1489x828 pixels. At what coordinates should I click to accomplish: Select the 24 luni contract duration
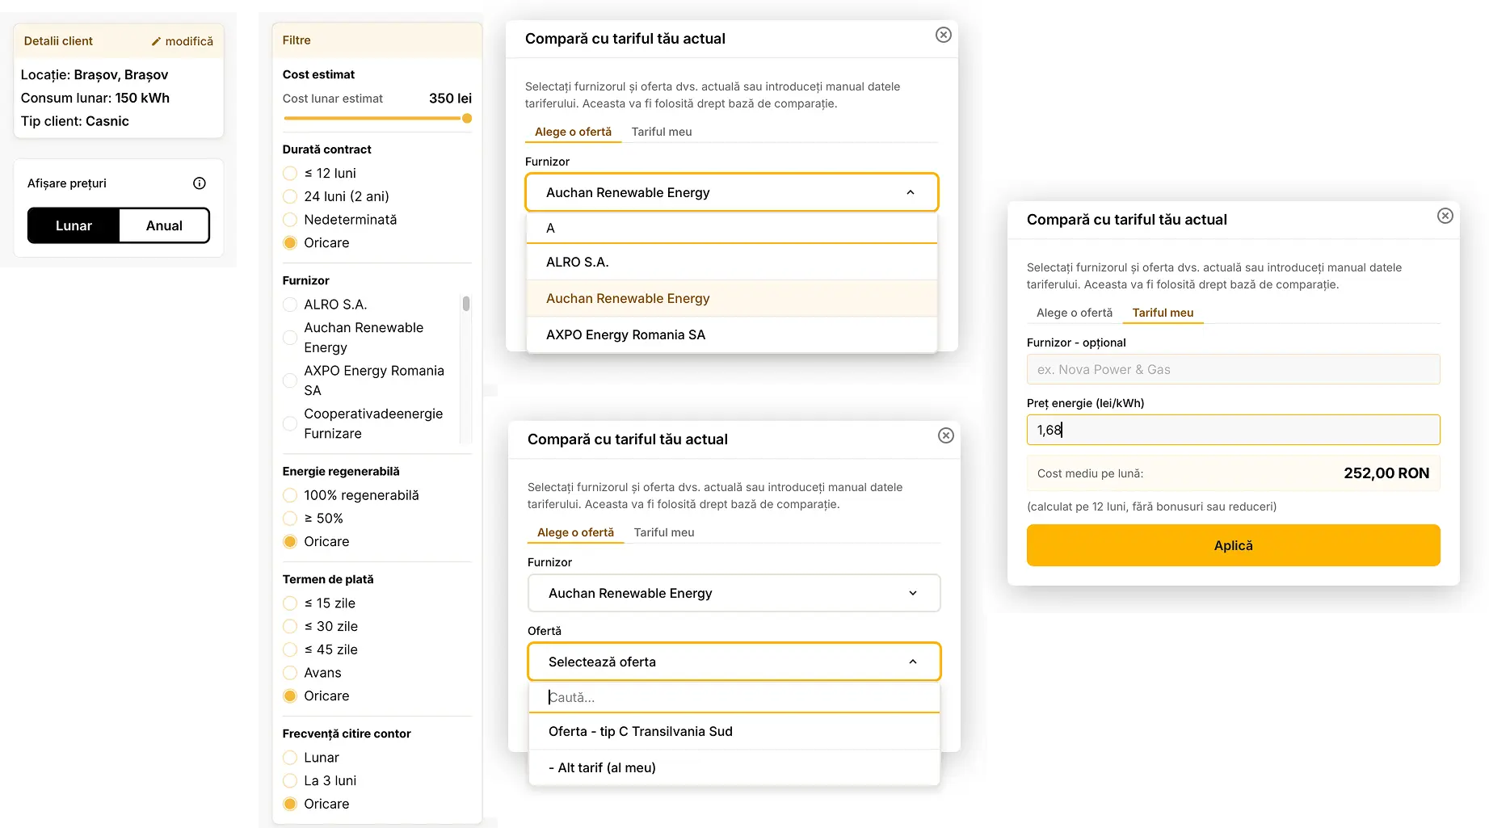(x=290, y=196)
